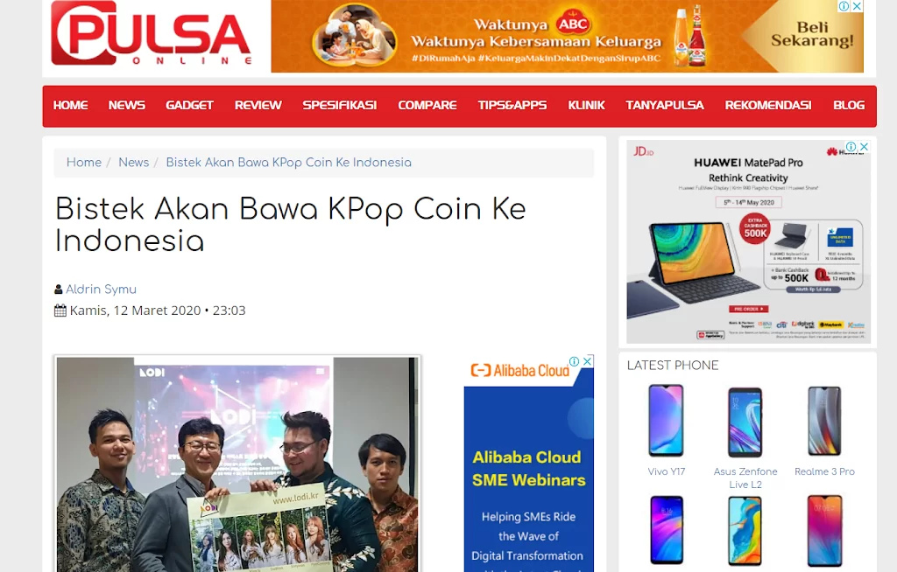This screenshot has width=897, height=572.
Task: Click the calendar icon beside the date
Action: point(60,310)
